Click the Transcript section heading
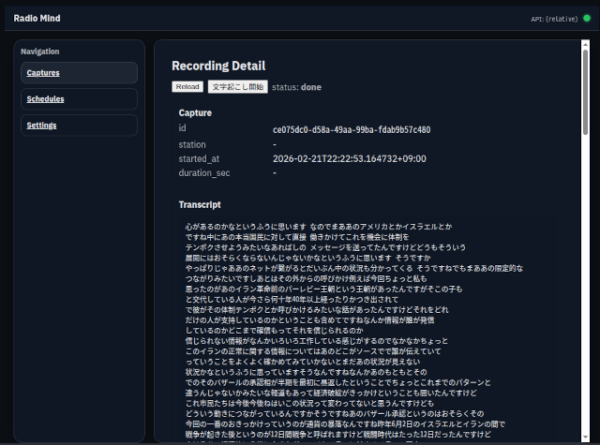 pos(200,204)
